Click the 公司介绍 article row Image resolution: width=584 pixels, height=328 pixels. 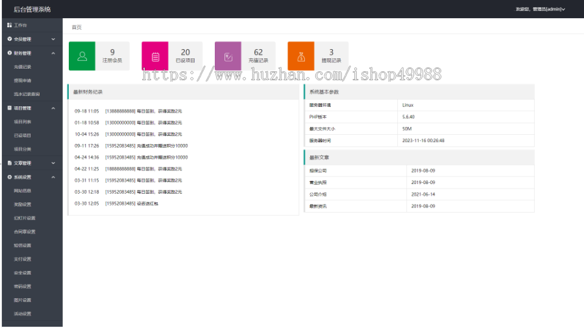click(419, 194)
